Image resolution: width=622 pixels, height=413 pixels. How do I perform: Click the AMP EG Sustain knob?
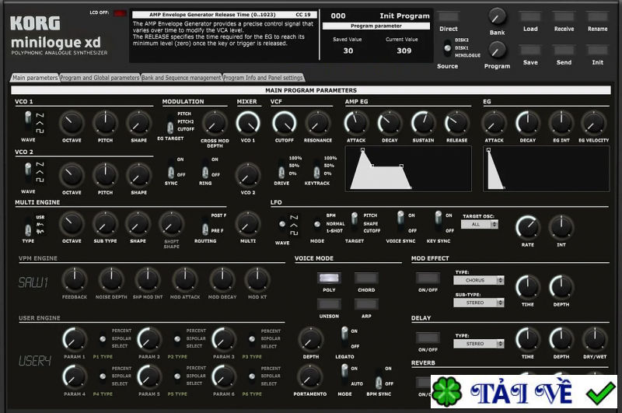[423, 124]
